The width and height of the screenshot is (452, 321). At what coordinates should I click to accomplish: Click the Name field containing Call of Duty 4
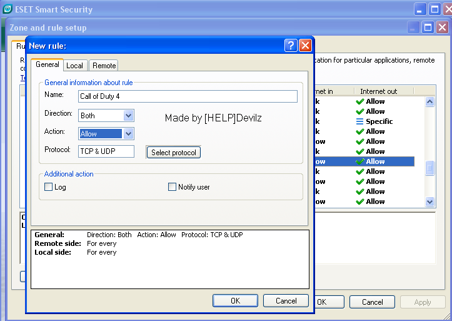point(188,96)
